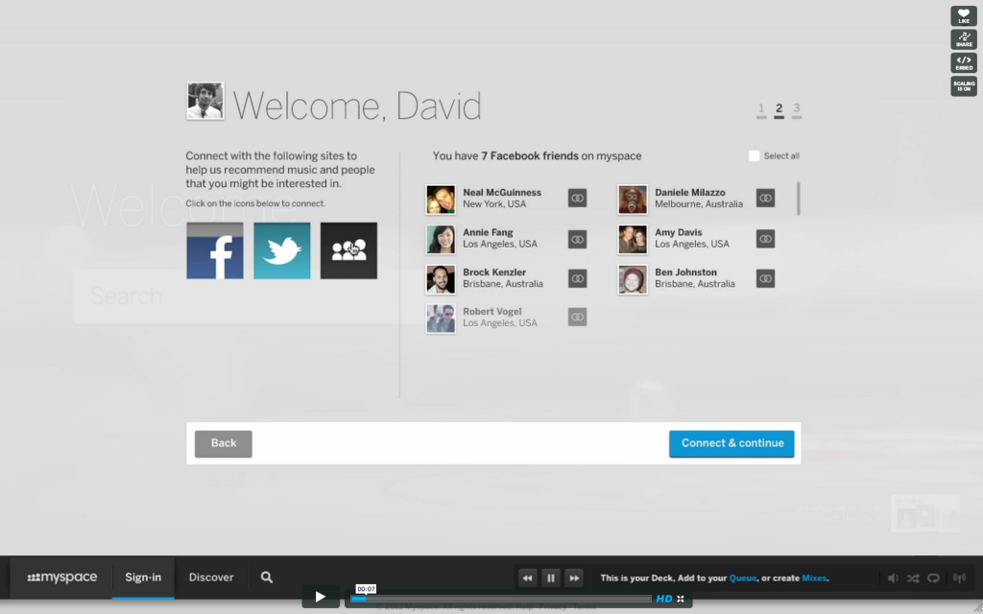Screen dimensions: 983x614
Task: Open the Share option
Action: coord(964,39)
